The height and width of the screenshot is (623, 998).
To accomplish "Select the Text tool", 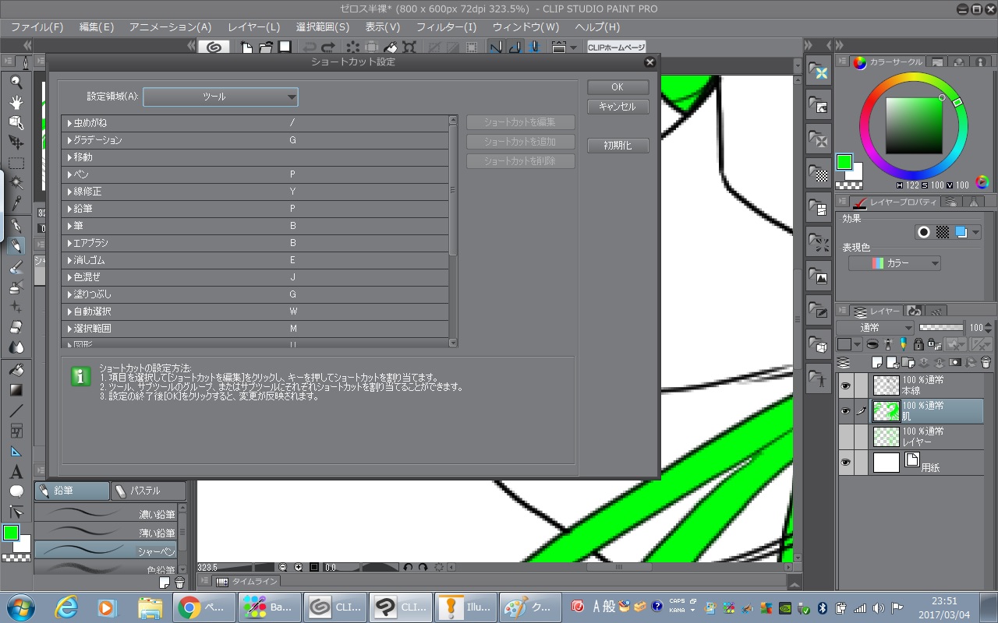I will pyautogui.click(x=16, y=472).
